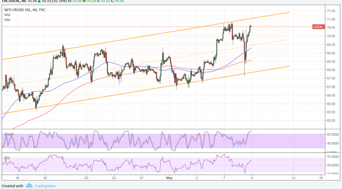Select the first MA indicator label
342x189 pixels.
pos(7,15)
